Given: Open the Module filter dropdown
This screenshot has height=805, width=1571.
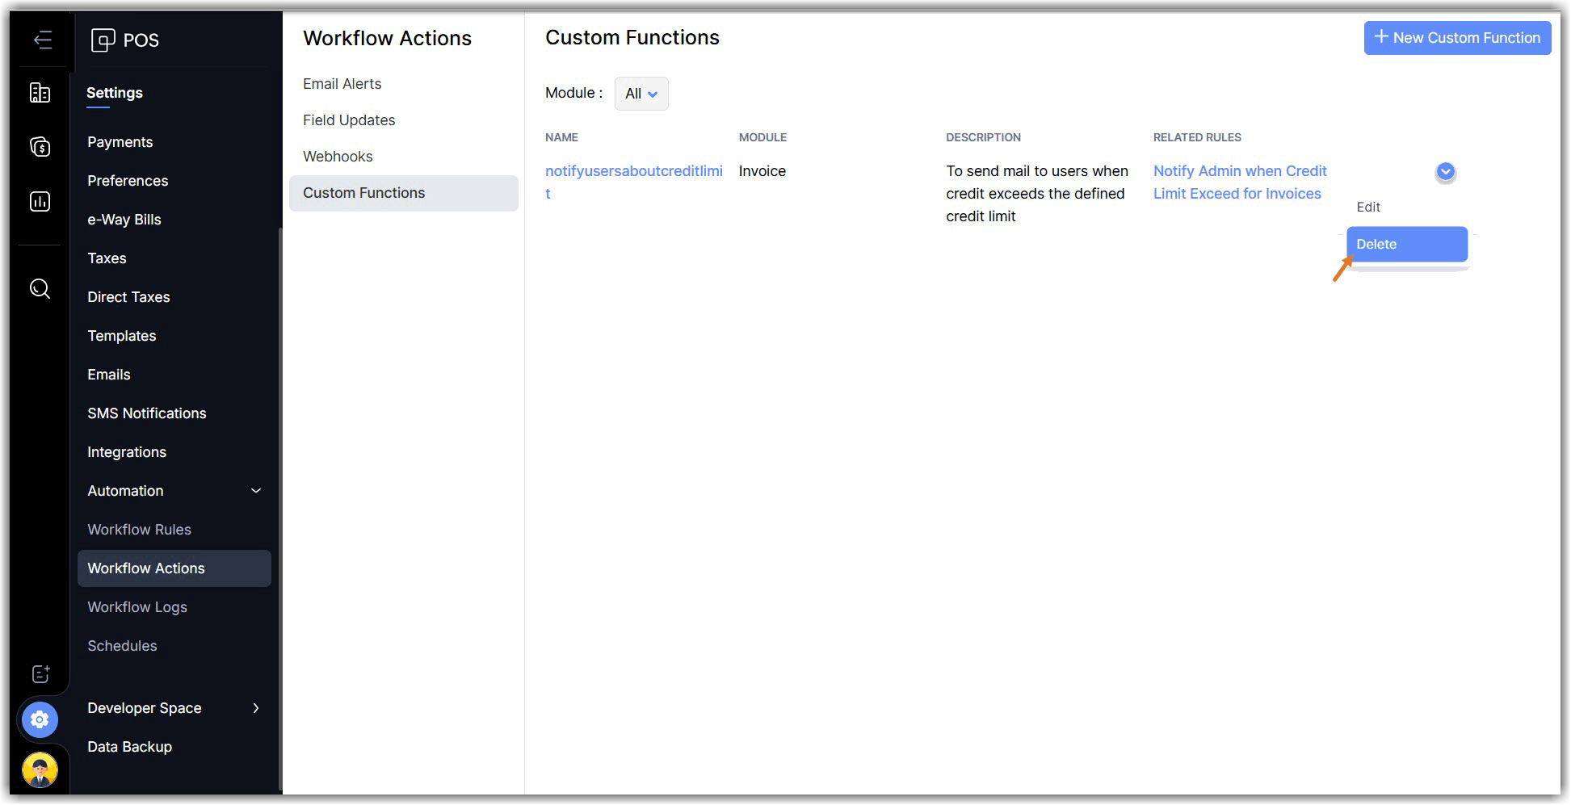Looking at the screenshot, I should point(641,94).
